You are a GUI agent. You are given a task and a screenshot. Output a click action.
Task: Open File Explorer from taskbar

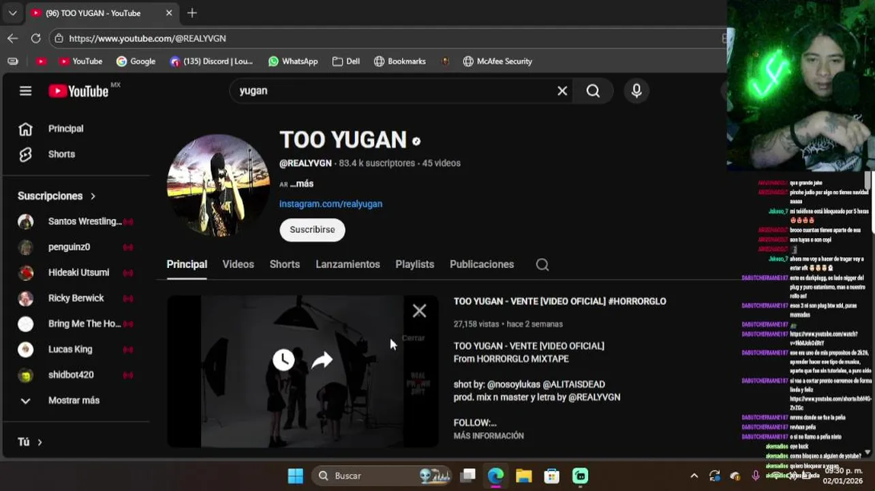(x=523, y=476)
